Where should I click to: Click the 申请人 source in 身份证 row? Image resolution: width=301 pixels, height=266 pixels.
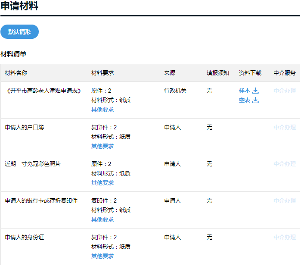point(173,237)
